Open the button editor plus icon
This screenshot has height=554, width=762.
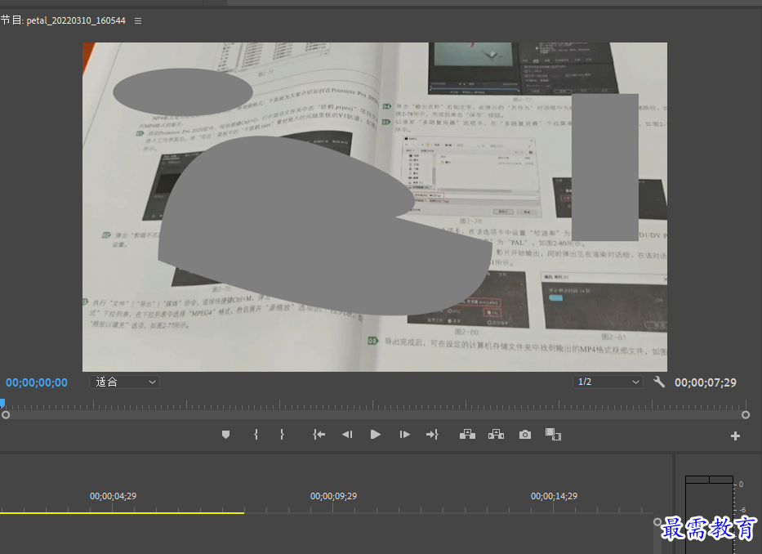(x=735, y=436)
